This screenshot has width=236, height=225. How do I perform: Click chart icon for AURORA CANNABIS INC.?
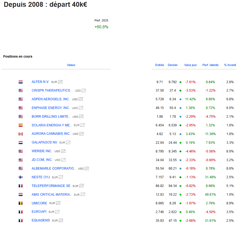(x=81, y=134)
